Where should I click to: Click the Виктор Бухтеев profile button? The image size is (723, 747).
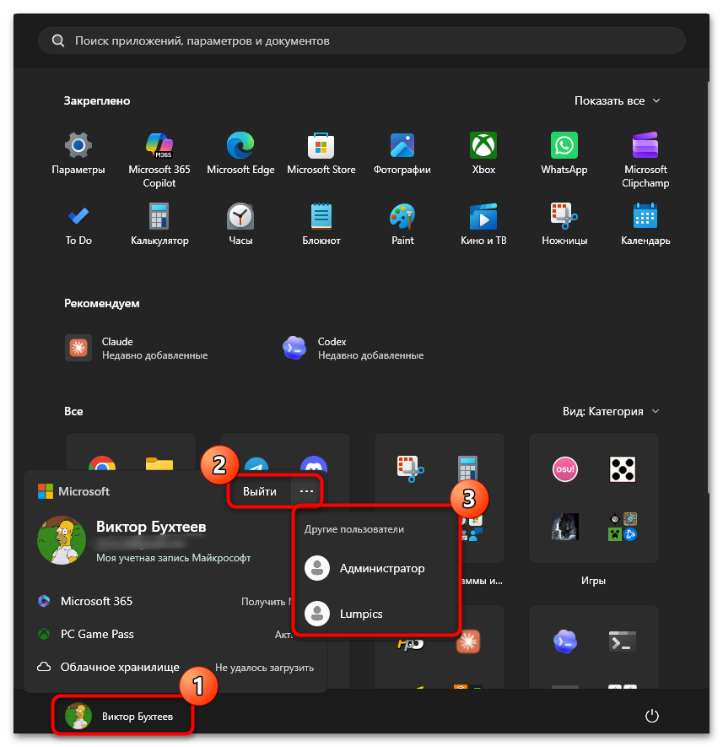tap(122, 716)
